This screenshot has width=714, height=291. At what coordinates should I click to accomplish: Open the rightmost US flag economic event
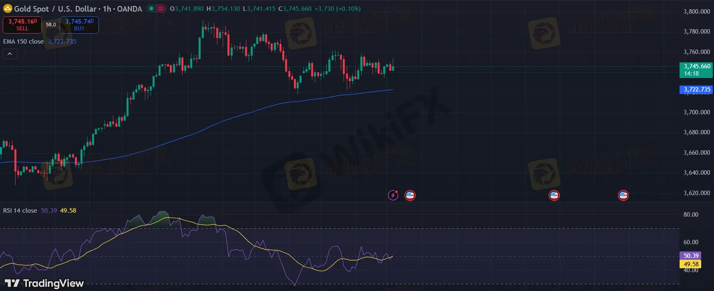coord(623,195)
